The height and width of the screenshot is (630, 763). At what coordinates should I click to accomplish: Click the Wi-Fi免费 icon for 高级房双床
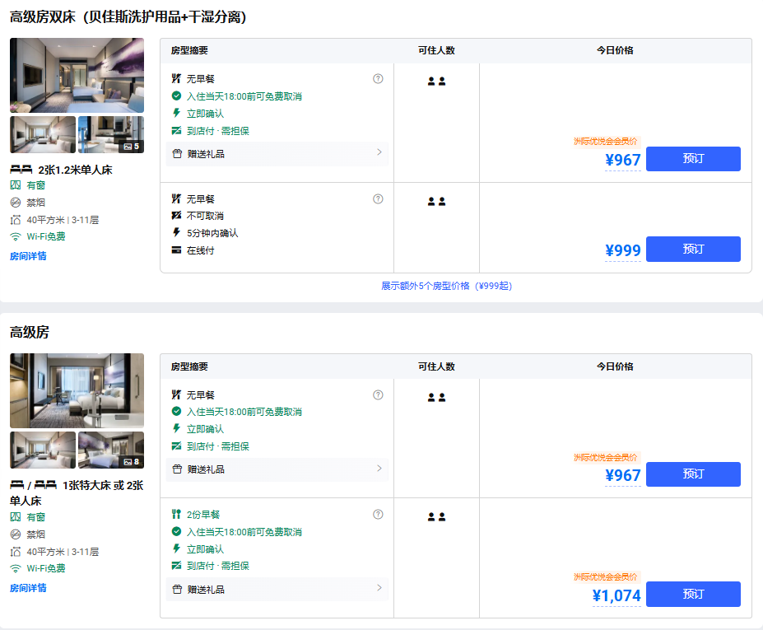(15, 236)
